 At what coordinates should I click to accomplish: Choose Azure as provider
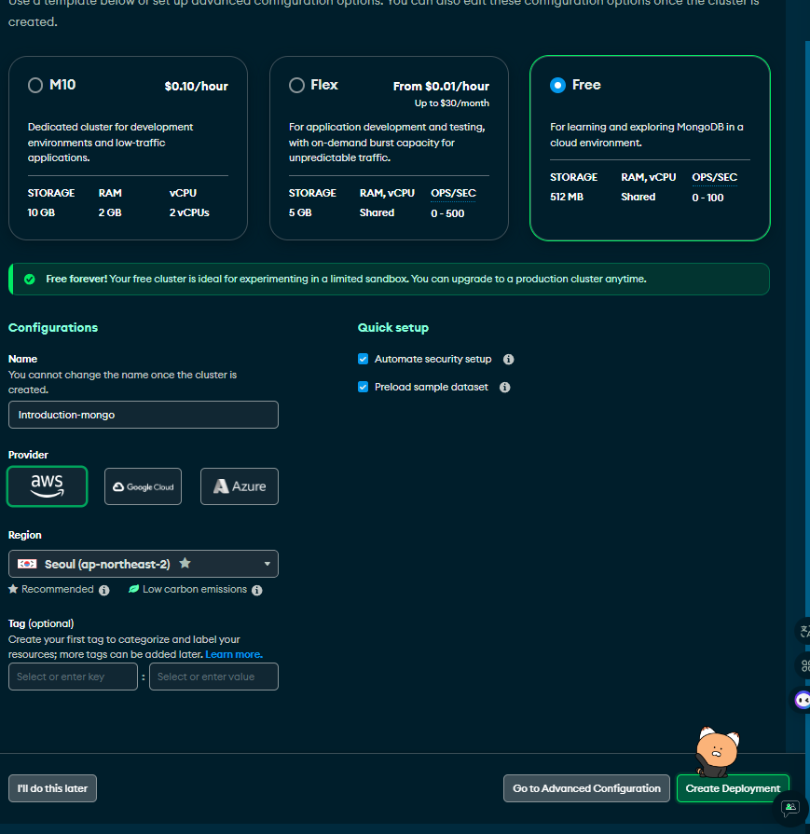point(239,486)
